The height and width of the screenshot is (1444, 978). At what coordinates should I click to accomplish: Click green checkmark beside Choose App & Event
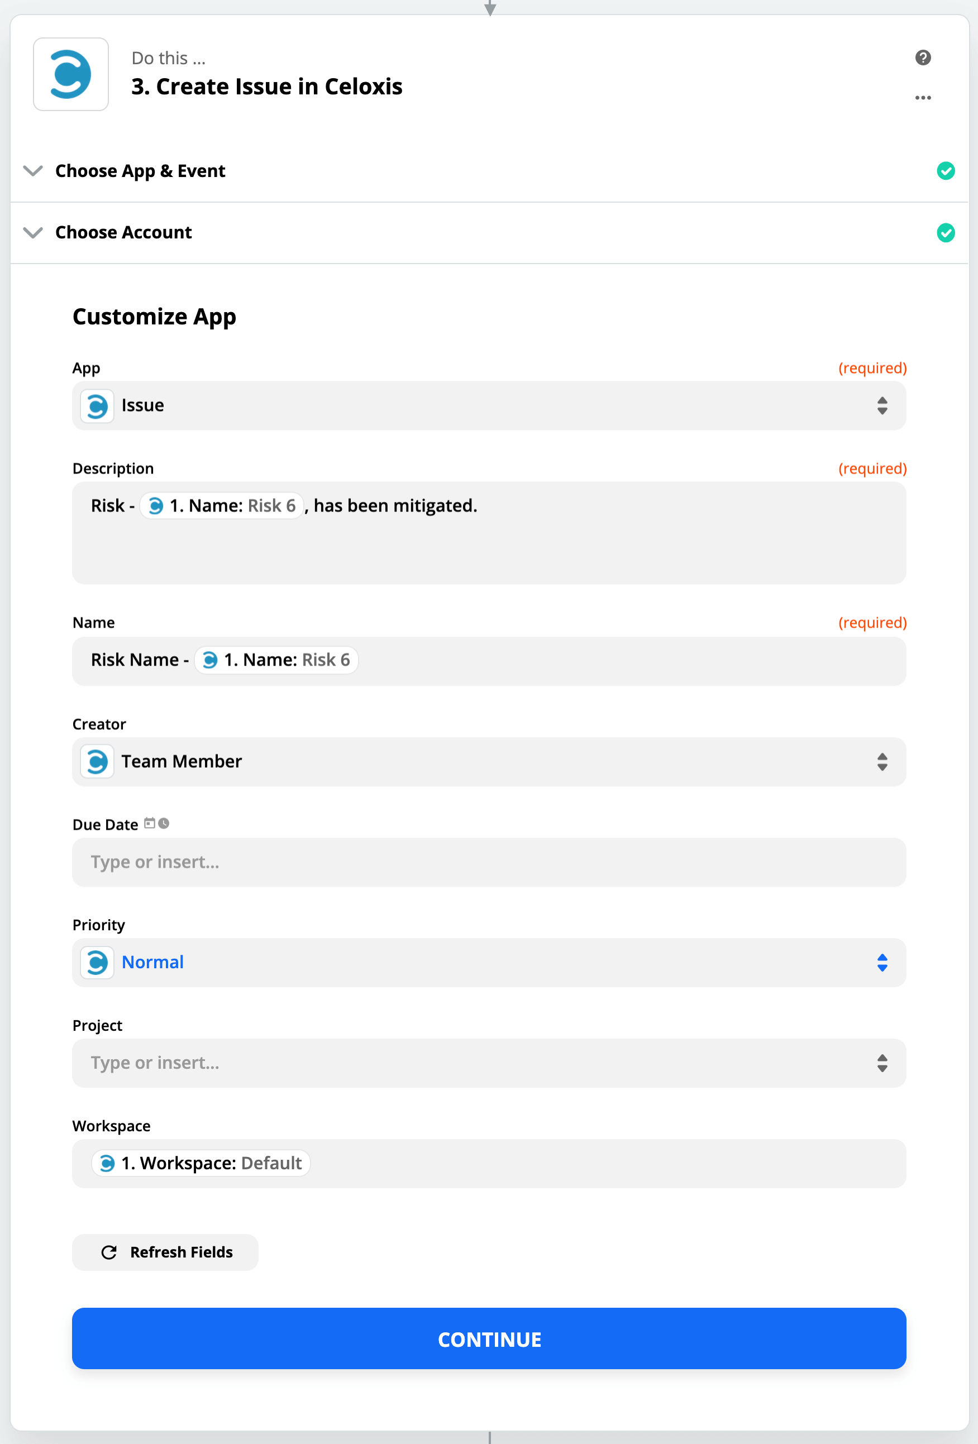[x=945, y=171]
